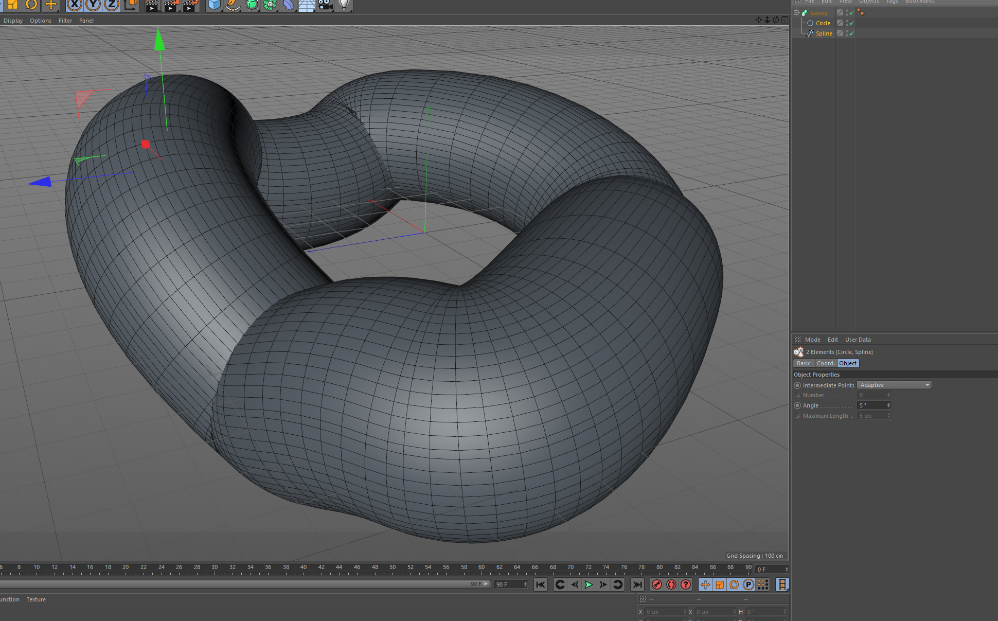998x621 pixels.
Task: Open the Array modeling objects icon
Action: pyautogui.click(x=270, y=5)
